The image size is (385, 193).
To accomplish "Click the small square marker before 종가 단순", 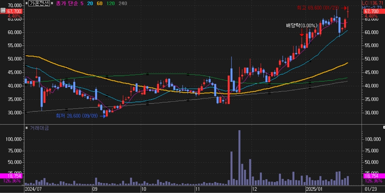I will pos(52,4).
